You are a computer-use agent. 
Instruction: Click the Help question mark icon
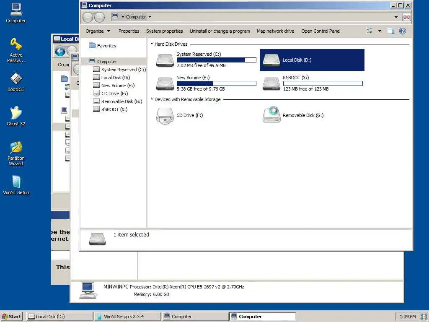[403, 31]
